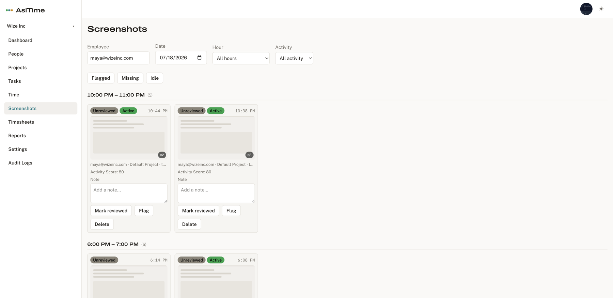Screen dimensions: 613x298
Task: Click the 10:00 PM – 11:00 PM group heading
Action: coord(116,95)
